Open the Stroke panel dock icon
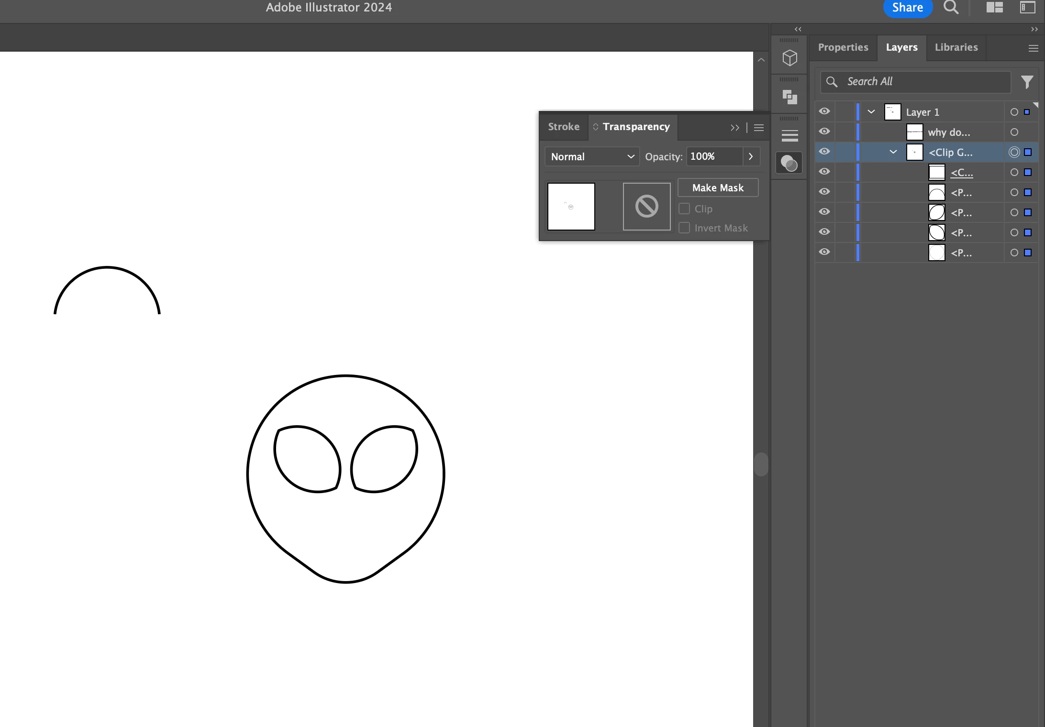The height and width of the screenshot is (727, 1045). pos(789,136)
